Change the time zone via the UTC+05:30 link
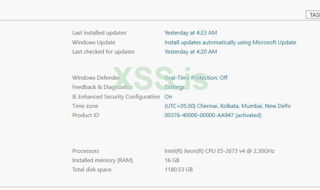 pyautogui.click(x=227, y=106)
